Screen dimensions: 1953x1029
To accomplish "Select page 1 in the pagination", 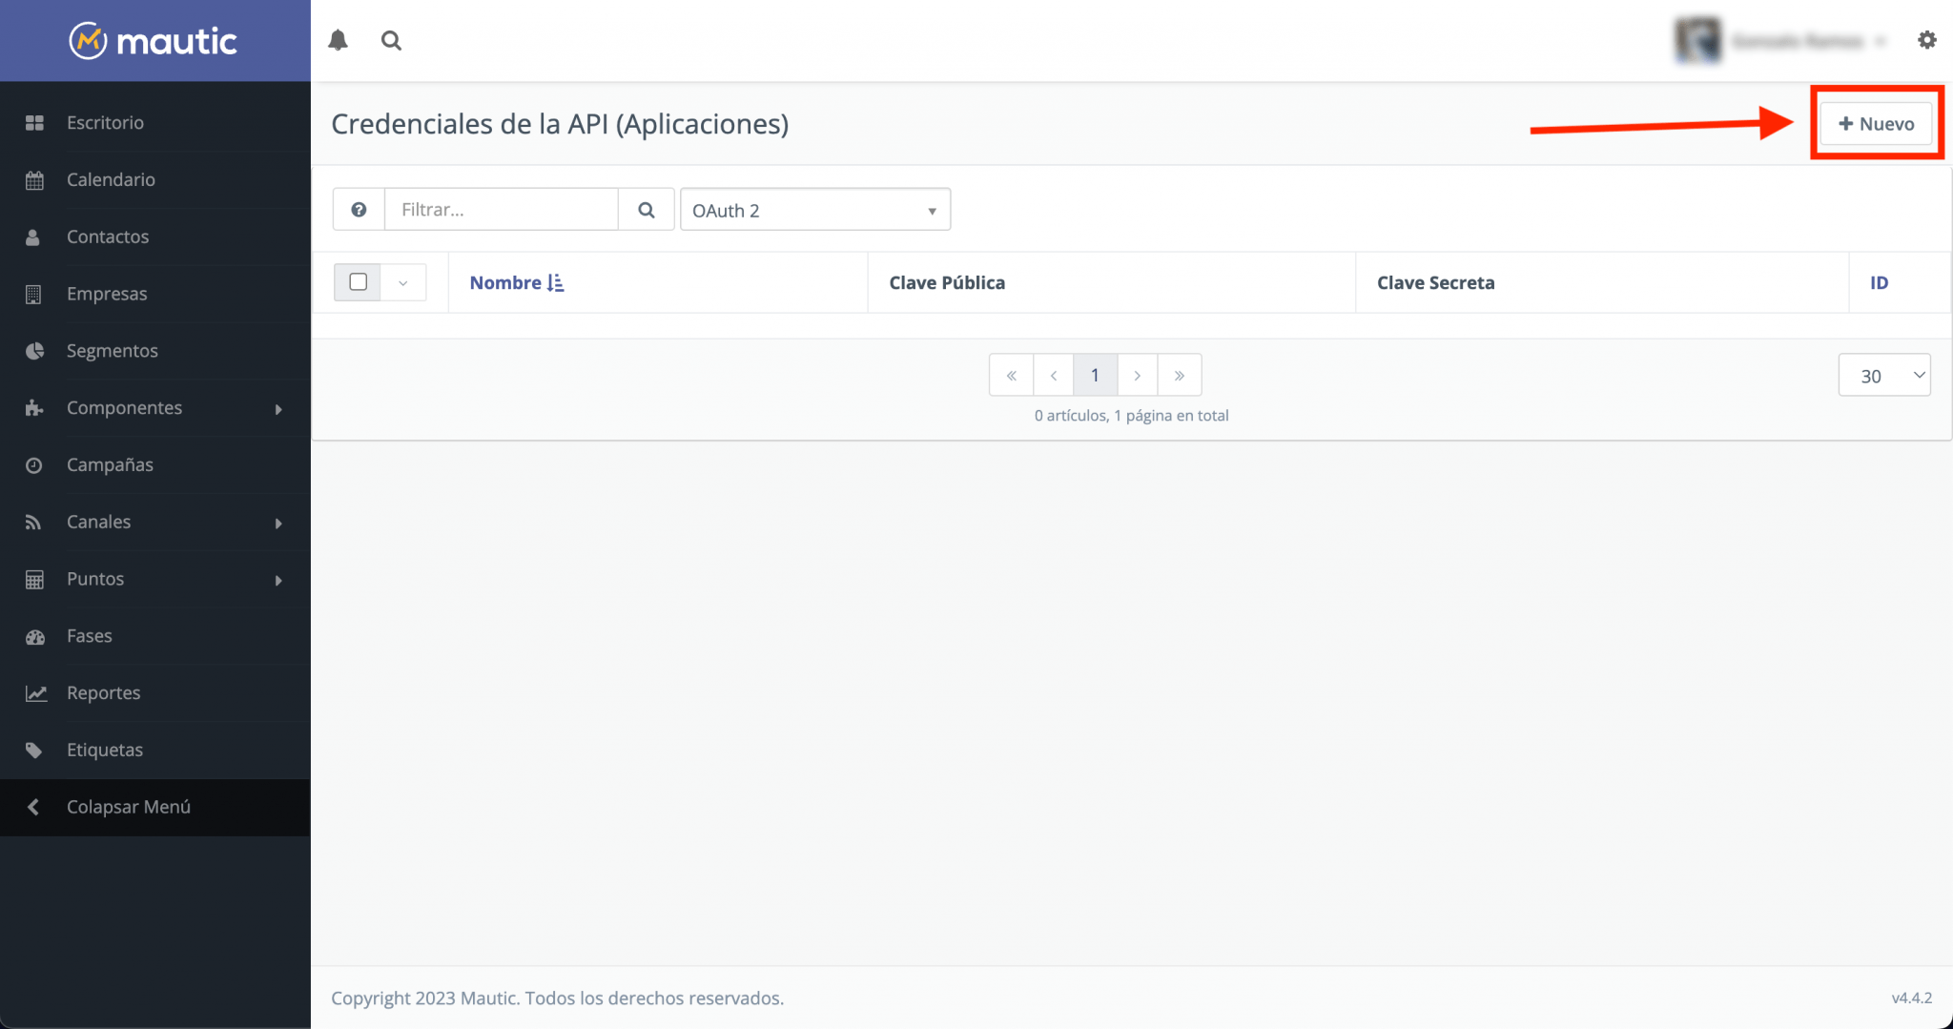I will pos(1095,375).
